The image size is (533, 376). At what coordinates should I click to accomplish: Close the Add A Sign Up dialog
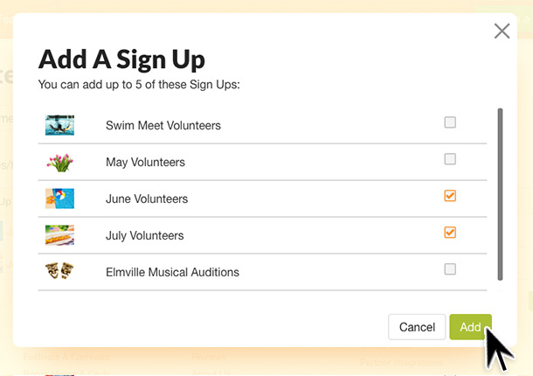[502, 31]
